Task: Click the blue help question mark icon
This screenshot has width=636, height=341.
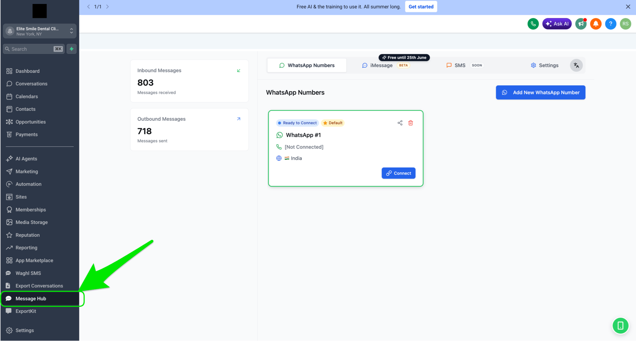Action: pyautogui.click(x=610, y=24)
